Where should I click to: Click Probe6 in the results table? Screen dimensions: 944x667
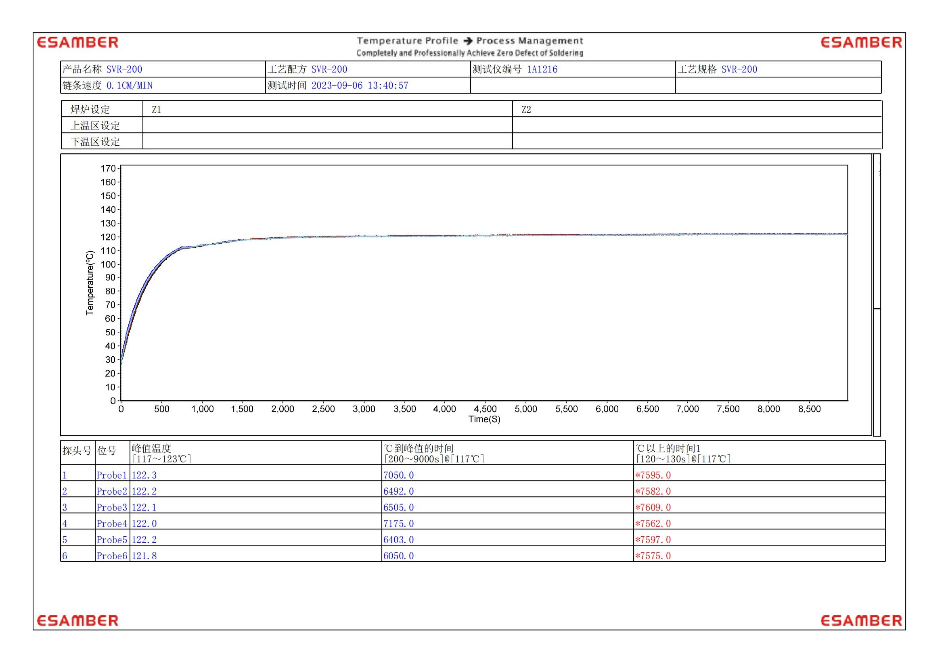(112, 556)
